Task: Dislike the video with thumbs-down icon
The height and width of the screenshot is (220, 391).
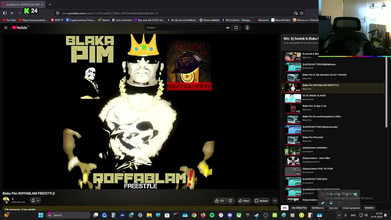Action: tap(231, 201)
